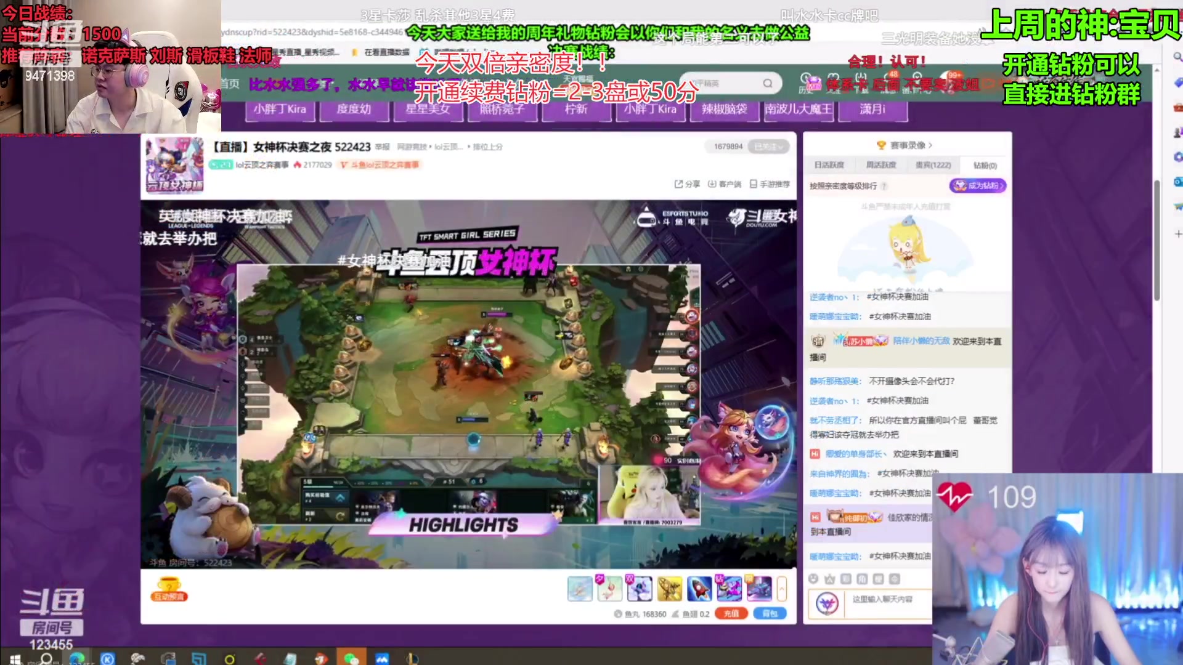1183x665 pixels.
Task: Switch to the 贵宾(1222) tab
Action: (x=933, y=165)
